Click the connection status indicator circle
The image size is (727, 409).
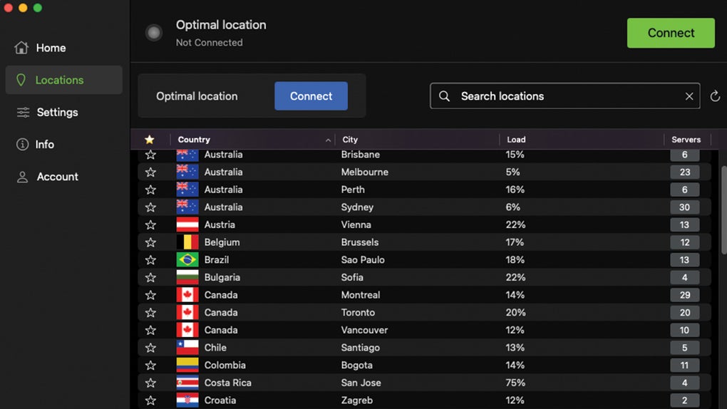pos(153,33)
